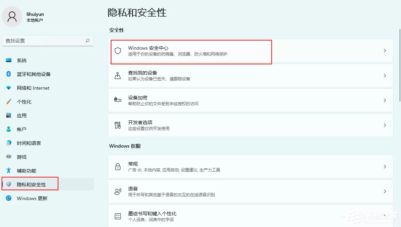The height and width of the screenshot is (227, 401).
Task: Open the 语音 permissions setting
Action: pyautogui.click(x=250, y=192)
